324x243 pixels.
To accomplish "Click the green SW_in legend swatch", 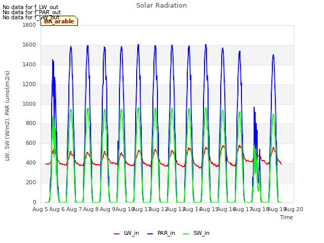I will point(186,234).
